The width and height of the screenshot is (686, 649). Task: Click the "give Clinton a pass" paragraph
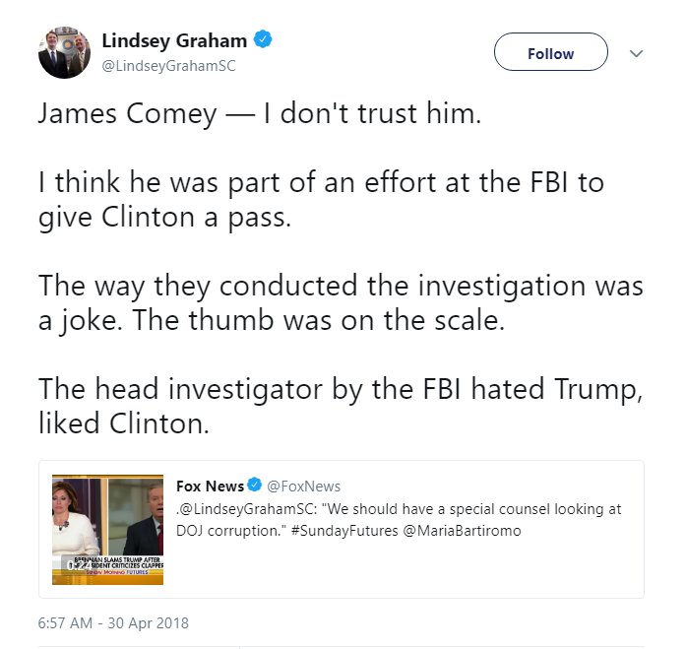[x=164, y=216]
